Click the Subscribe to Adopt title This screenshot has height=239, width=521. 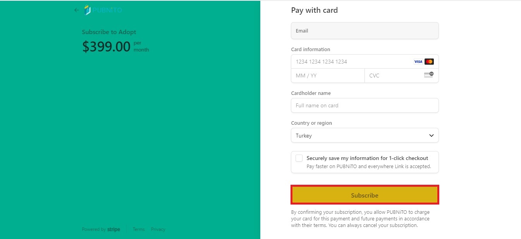pyautogui.click(x=109, y=32)
